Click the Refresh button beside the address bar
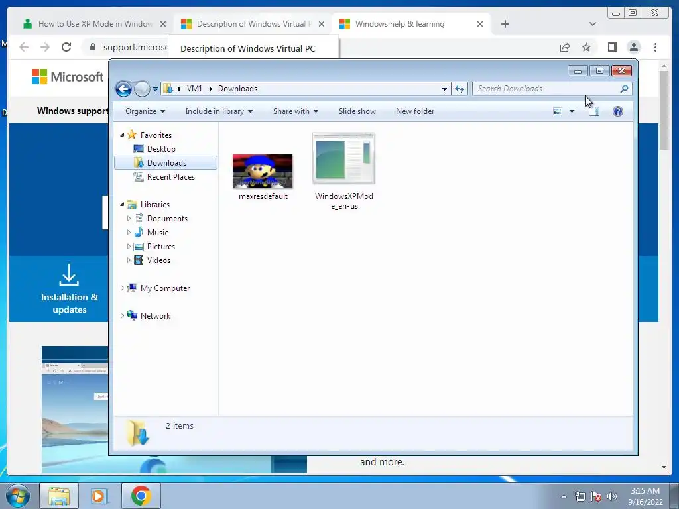 click(460, 89)
